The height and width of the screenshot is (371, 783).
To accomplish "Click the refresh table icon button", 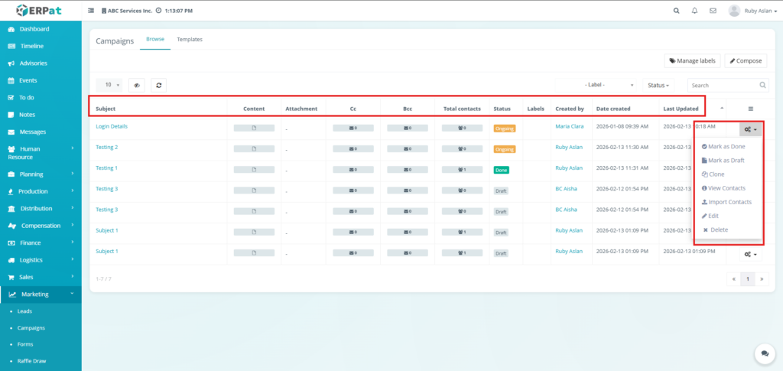I will click(x=158, y=85).
